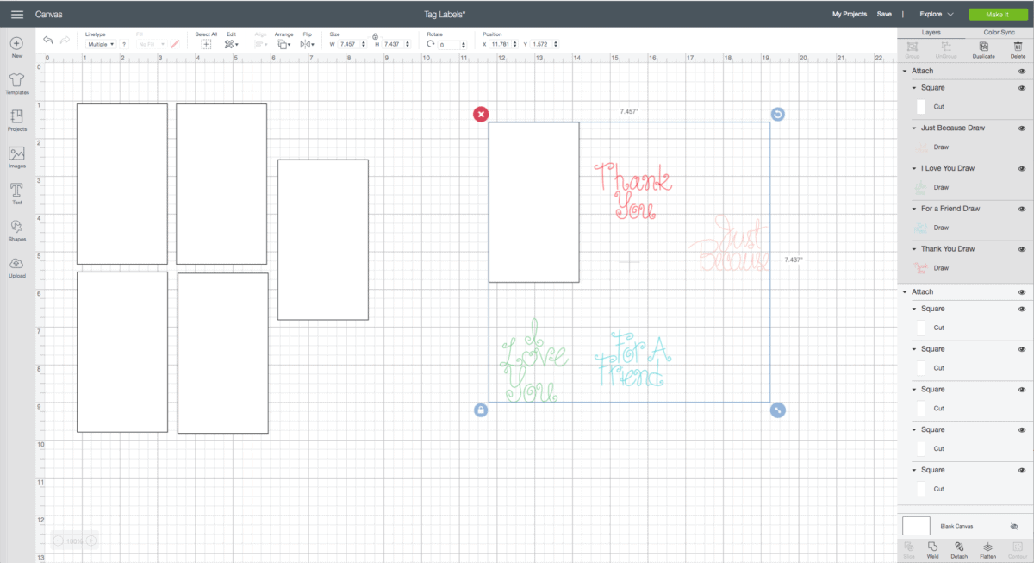Image resolution: width=1034 pixels, height=563 pixels.
Task: Hide the I Love You Draw layer
Action: (x=1021, y=169)
